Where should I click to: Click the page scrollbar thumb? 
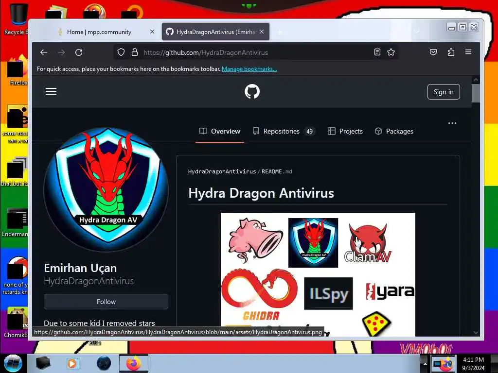[476, 93]
